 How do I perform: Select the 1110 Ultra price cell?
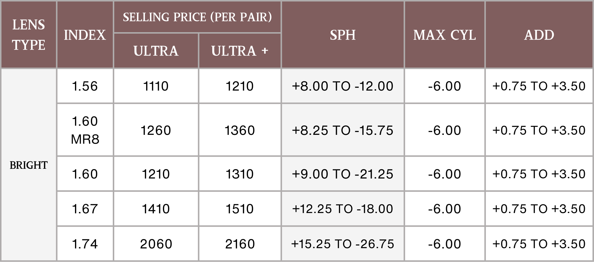(x=156, y=86)
